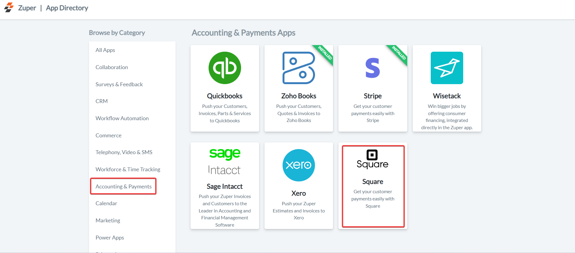Click the Wisetack paper plane icon
575x253 pixels.
pos(447,68)
